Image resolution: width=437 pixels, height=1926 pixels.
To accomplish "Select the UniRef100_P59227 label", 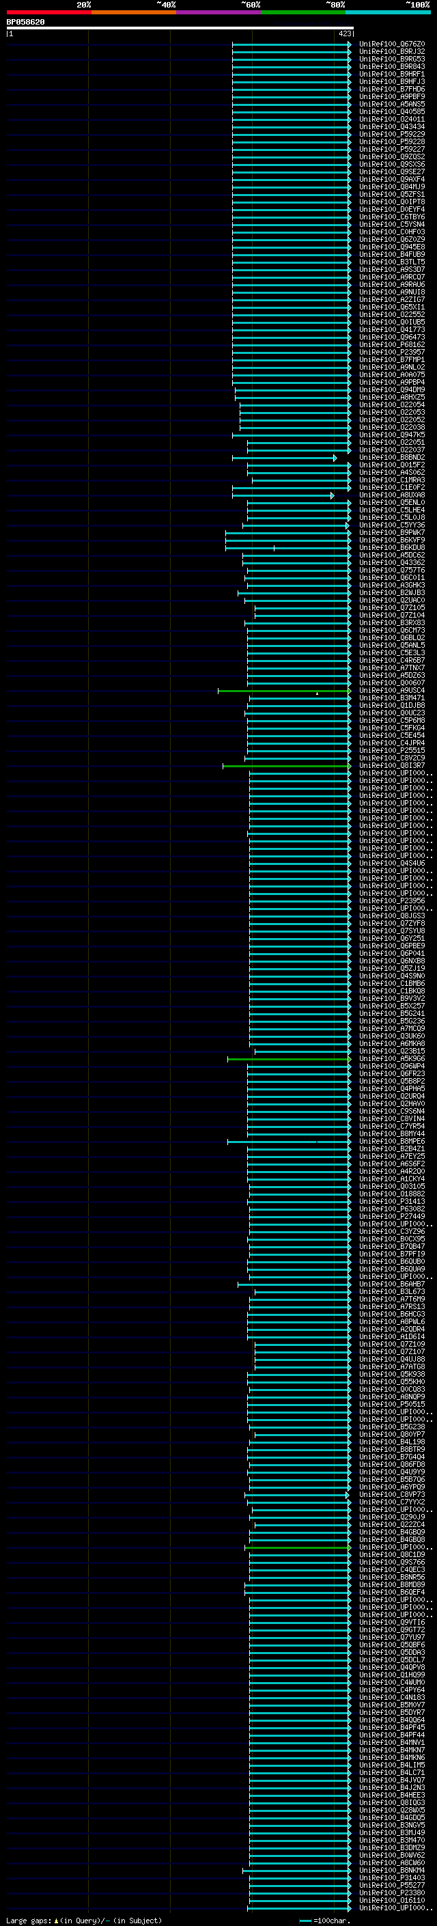I will (391, 149).
